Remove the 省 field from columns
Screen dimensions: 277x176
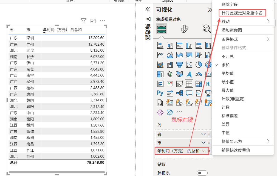click(x=209, y=134)
